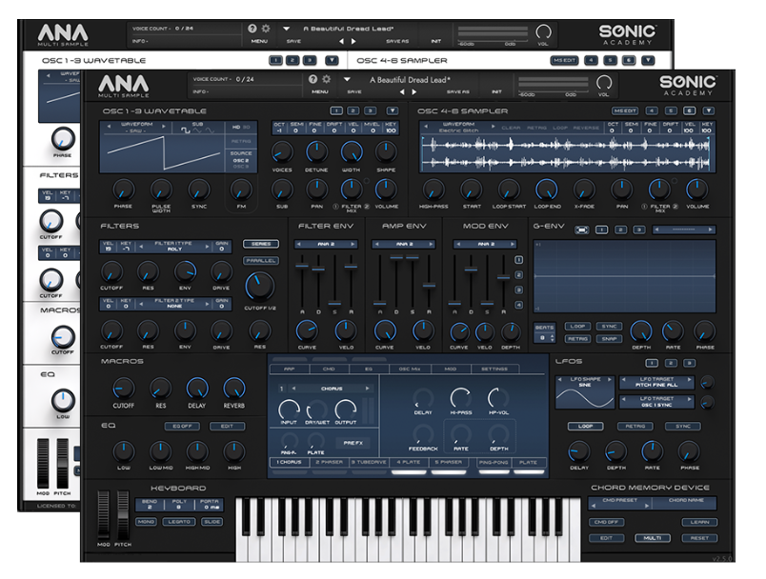Go to next preset in front window
The height and width of the screenshot is (579, 766).
(414, 91)
